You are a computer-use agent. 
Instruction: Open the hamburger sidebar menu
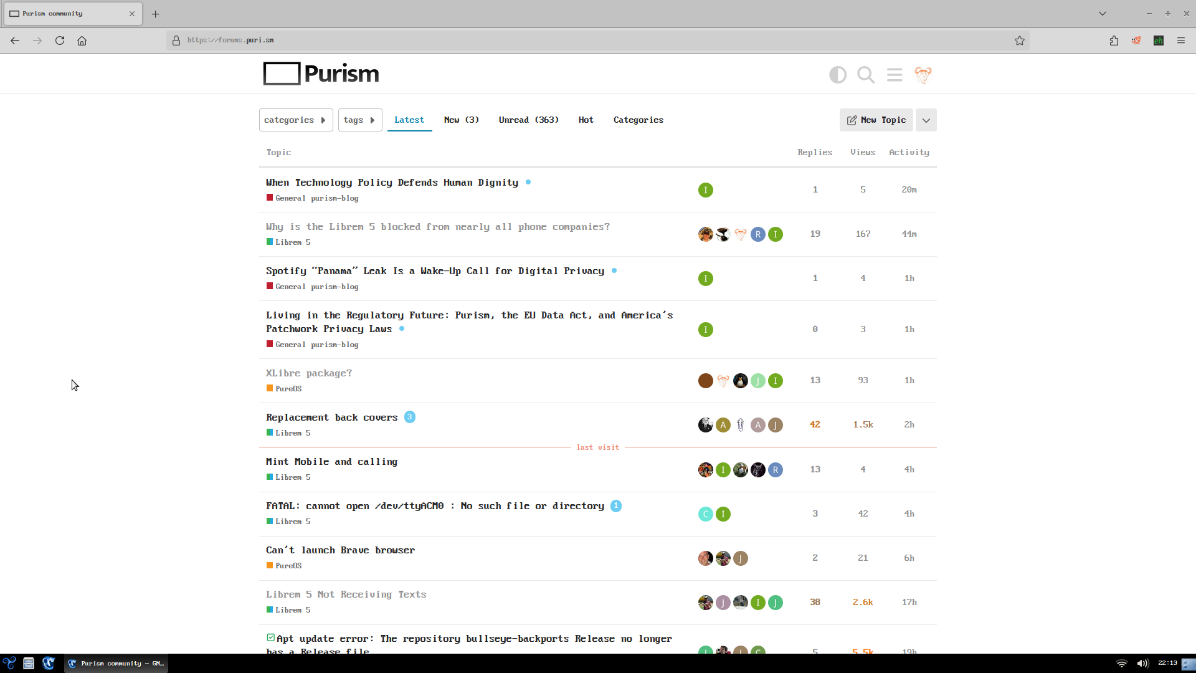pos(895,75)
